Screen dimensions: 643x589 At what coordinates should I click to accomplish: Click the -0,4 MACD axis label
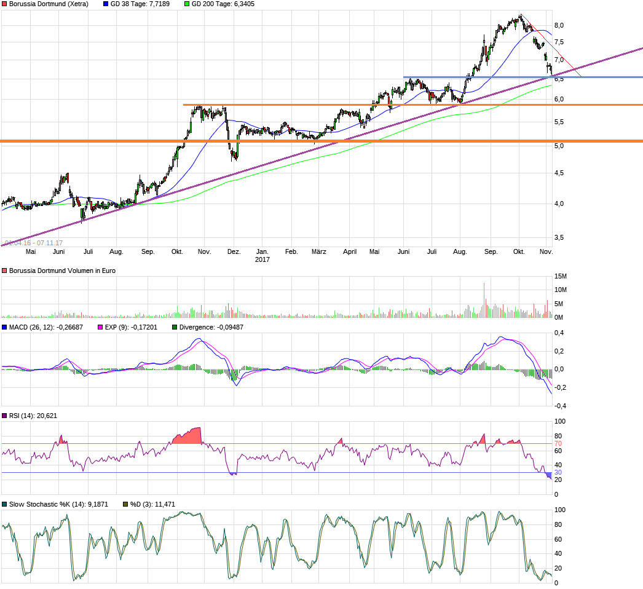560,406
